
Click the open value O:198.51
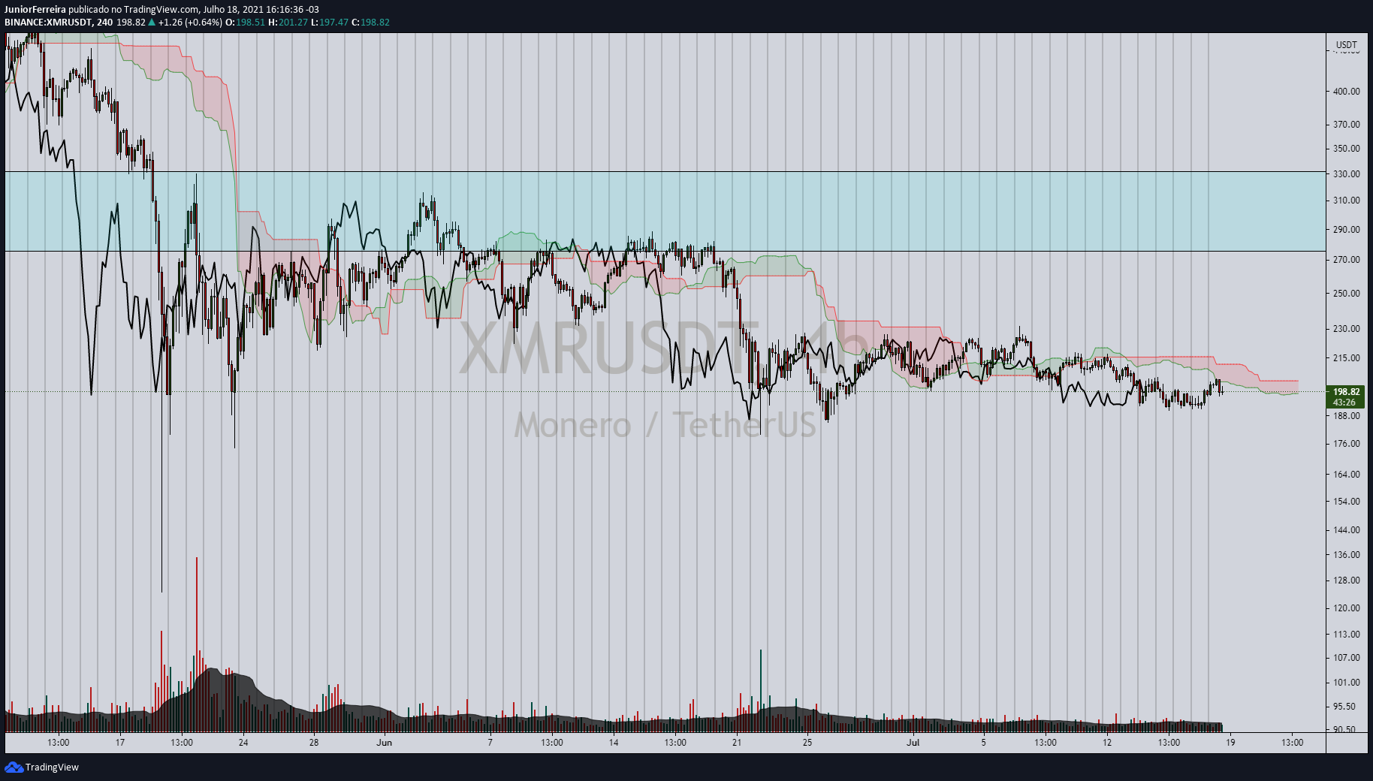pos(246,23)
